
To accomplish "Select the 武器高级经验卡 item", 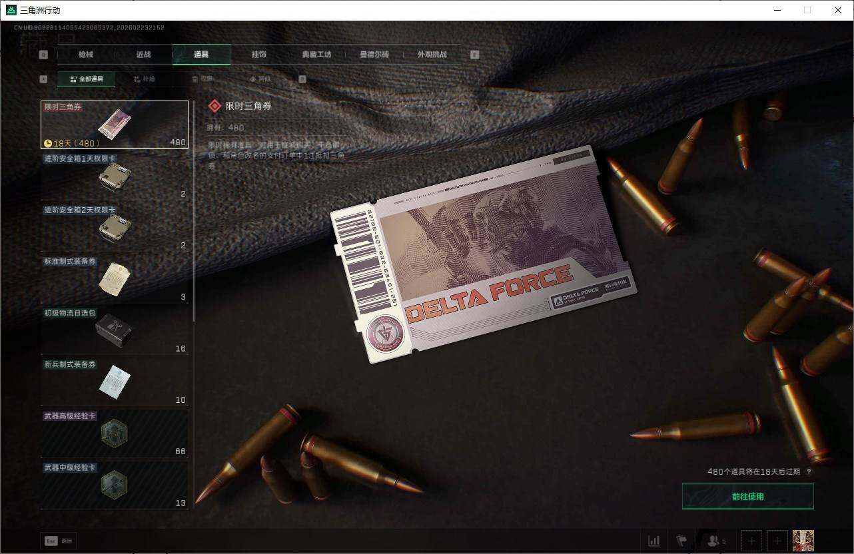I will [115, 434].
